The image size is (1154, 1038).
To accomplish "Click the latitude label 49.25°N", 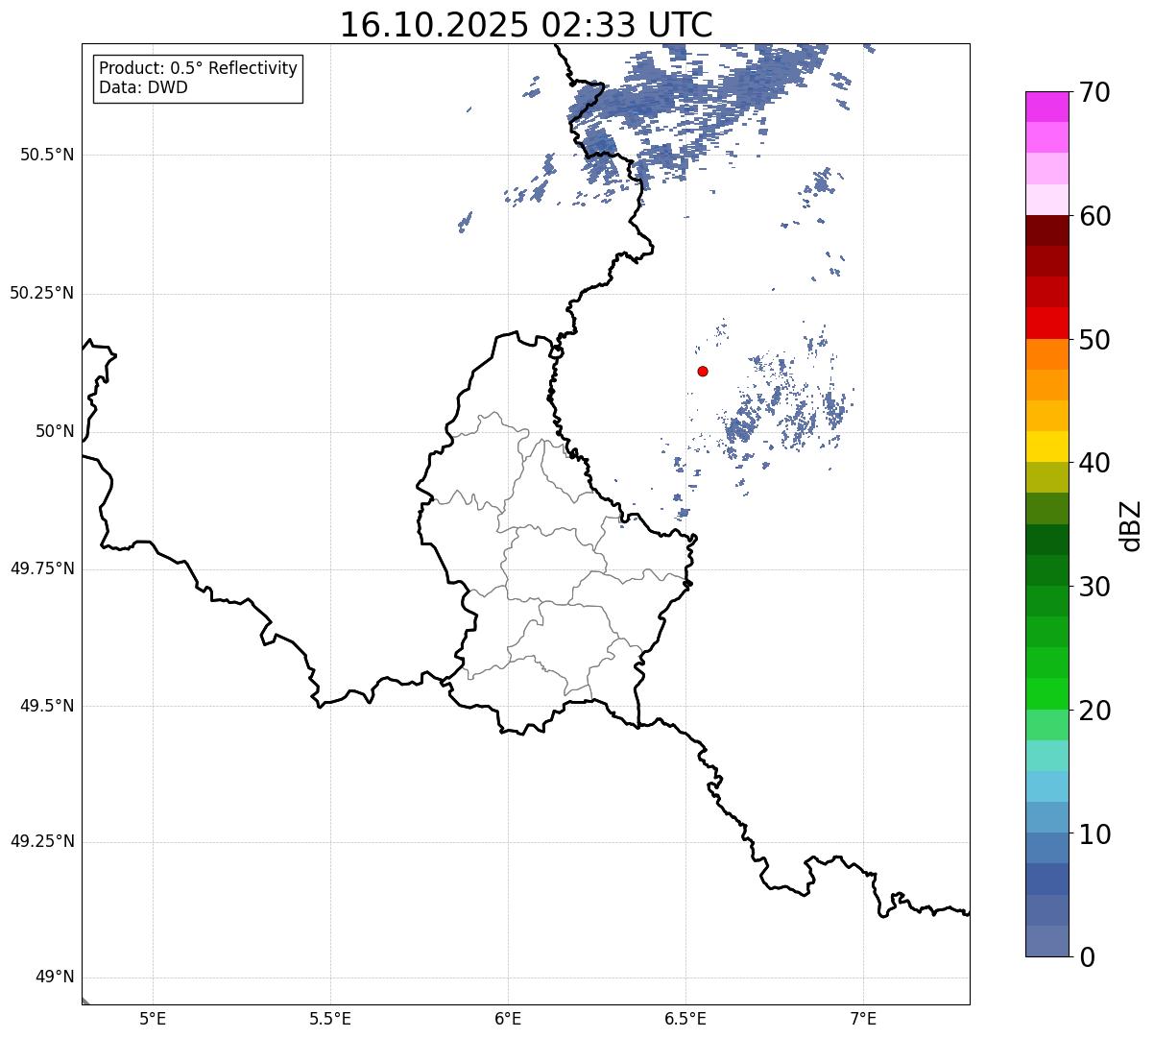I will click(41, 841).
